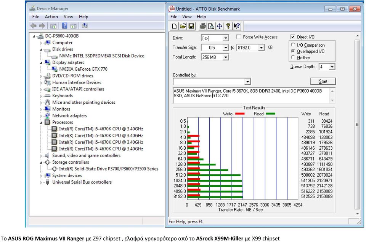366x242 pixels.
Task: Click the Keyboards icon in device tree
Action: coord(47,96)
